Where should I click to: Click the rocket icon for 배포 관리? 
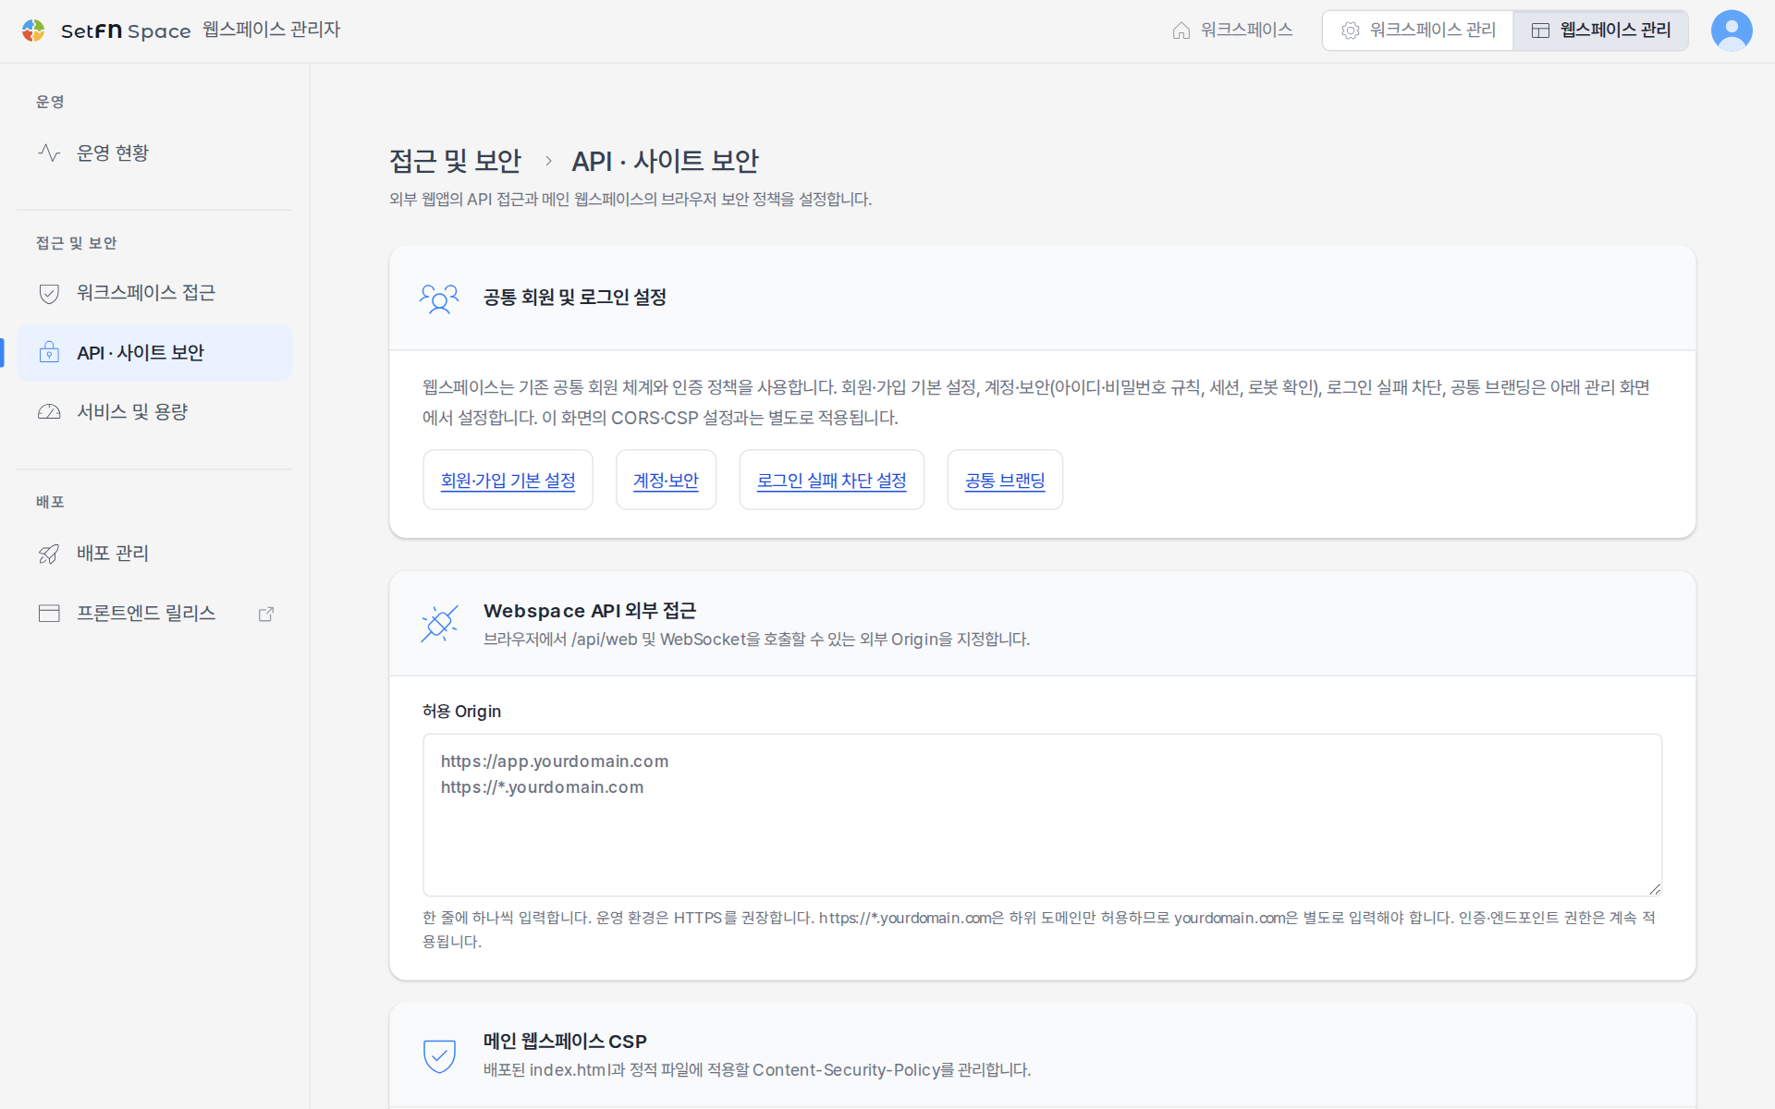coord(49,554)
